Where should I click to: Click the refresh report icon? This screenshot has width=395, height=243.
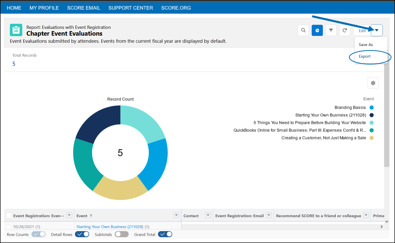click(x=345, y=30)
